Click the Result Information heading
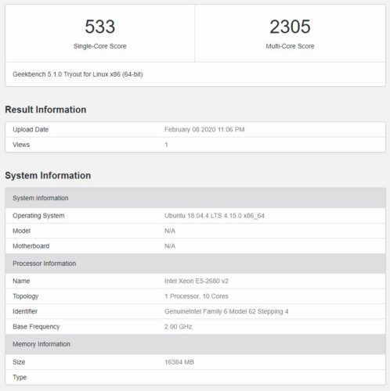 tap(45, 109)
